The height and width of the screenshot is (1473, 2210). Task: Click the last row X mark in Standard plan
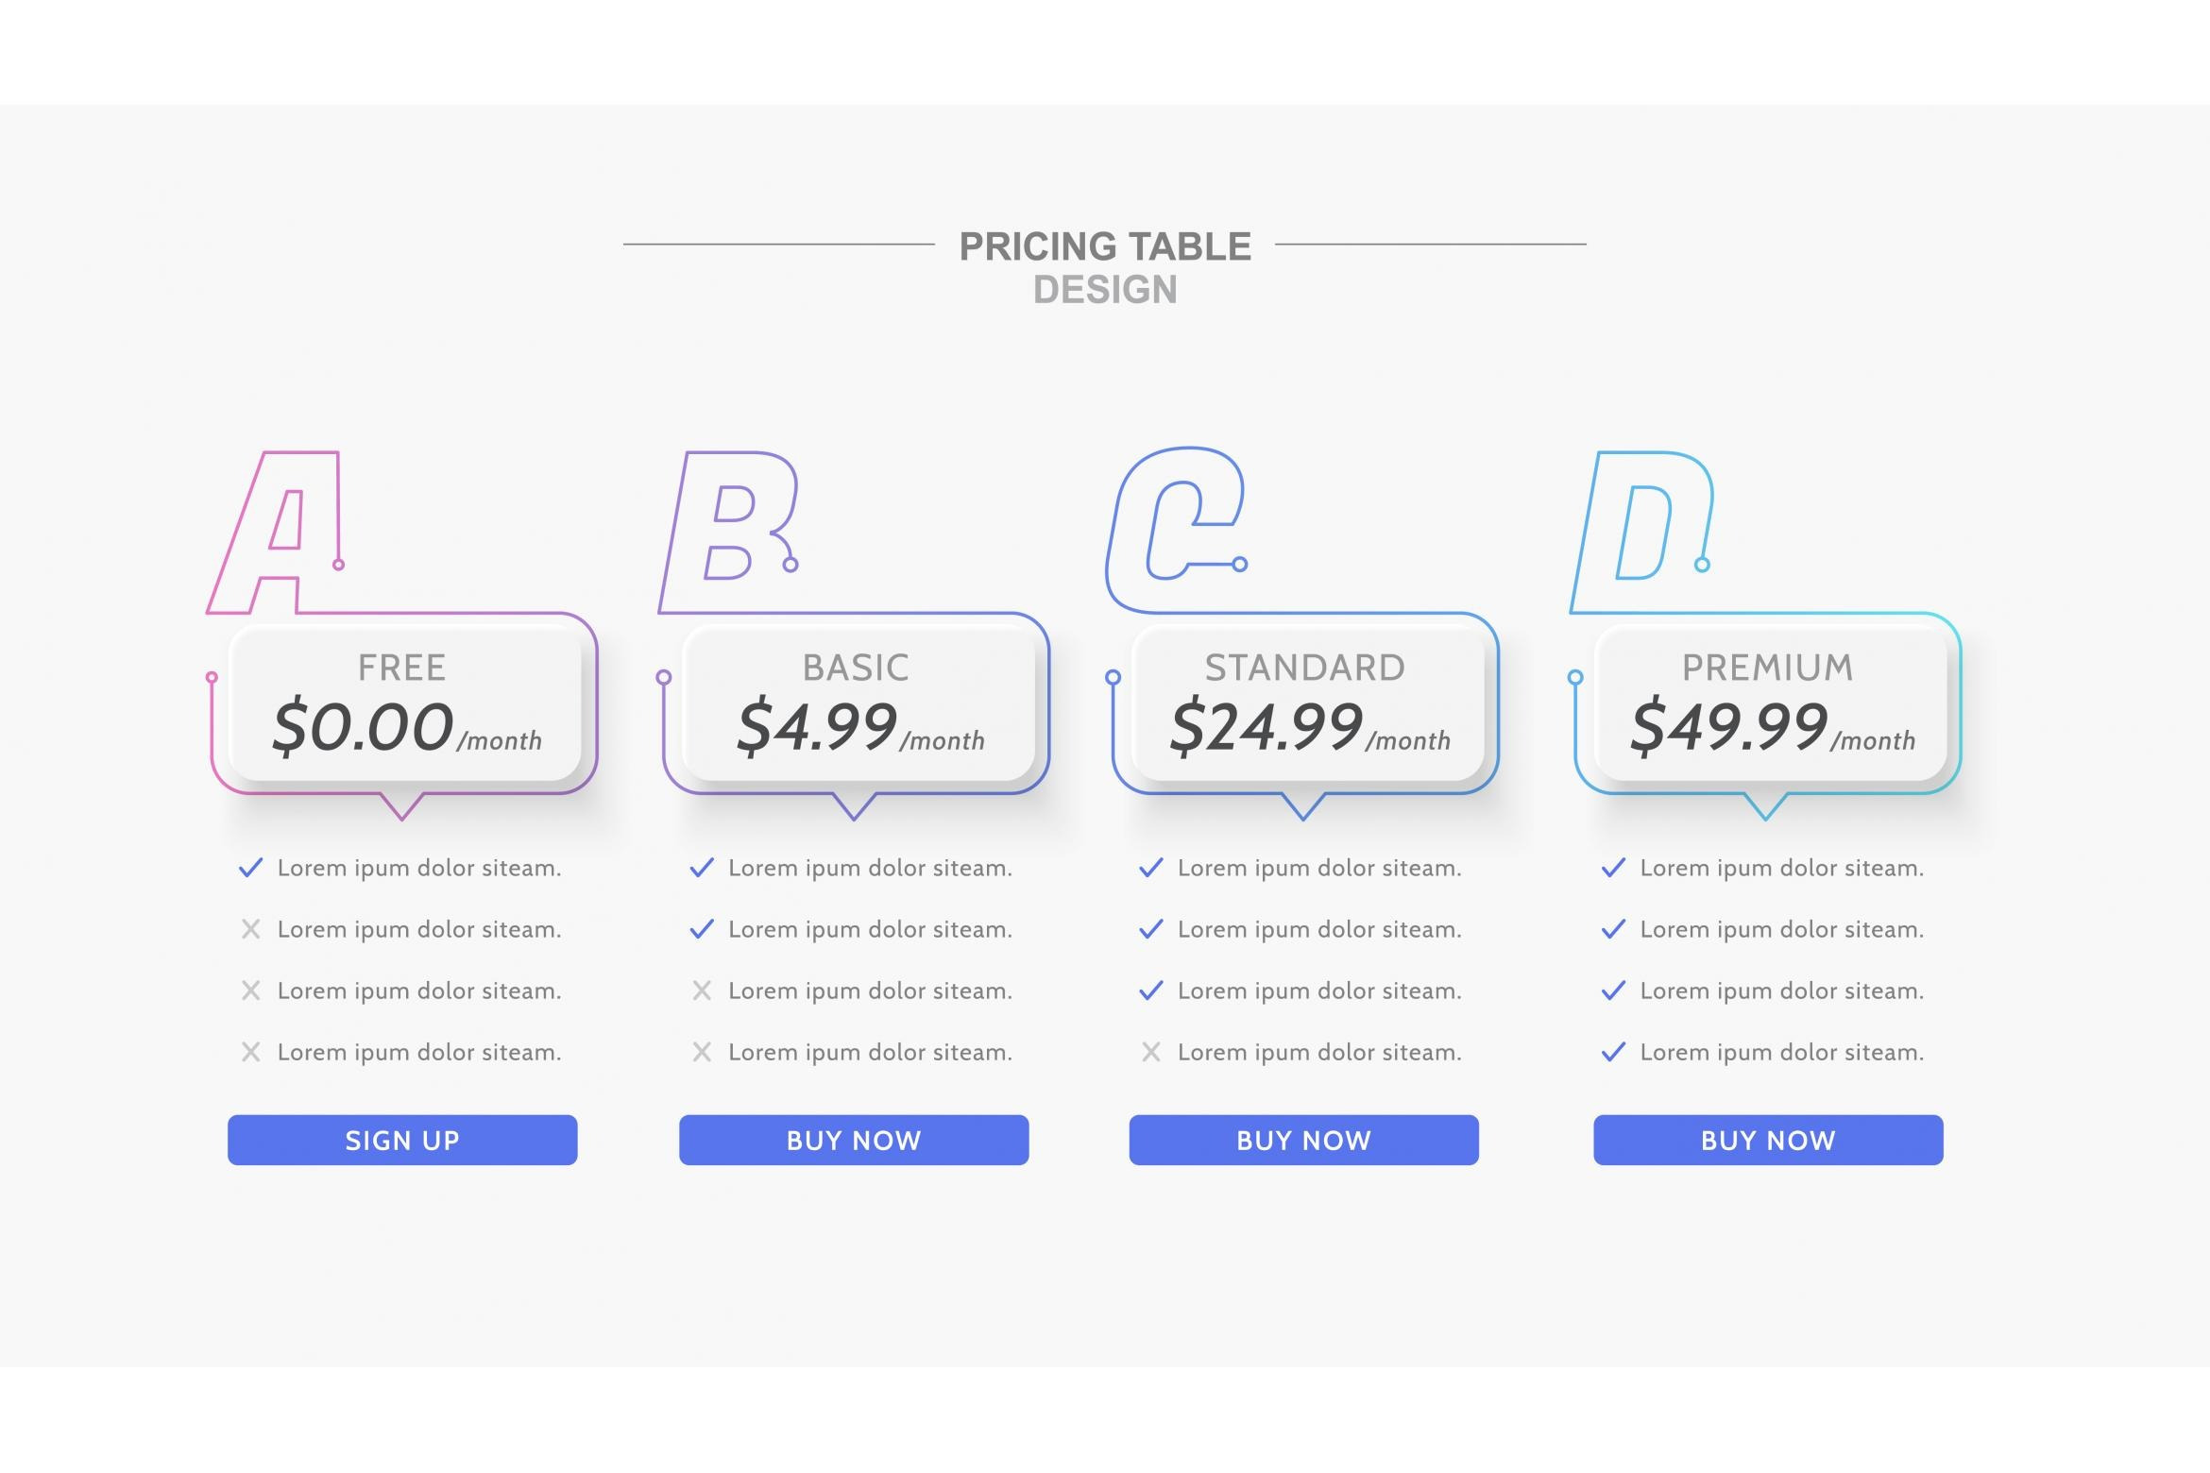point(1151,1052)
